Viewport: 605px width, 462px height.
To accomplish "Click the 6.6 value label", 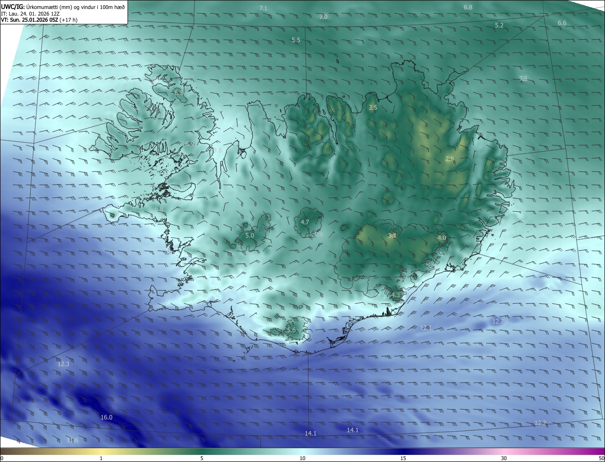I will (x=562, y=23).
